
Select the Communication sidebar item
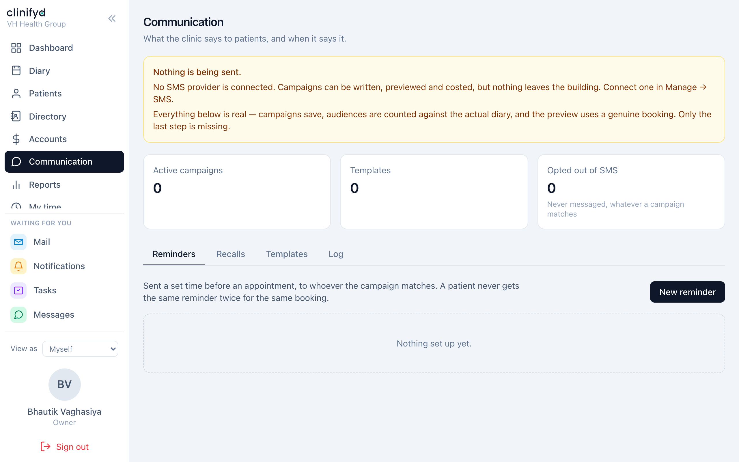(64, 162)
